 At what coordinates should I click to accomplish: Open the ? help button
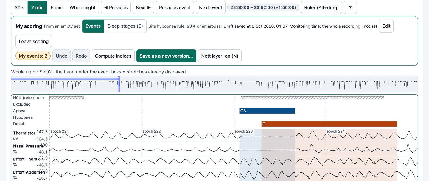[350, 7]
